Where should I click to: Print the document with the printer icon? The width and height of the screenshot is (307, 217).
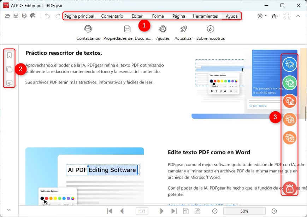[x=33, y=16]
